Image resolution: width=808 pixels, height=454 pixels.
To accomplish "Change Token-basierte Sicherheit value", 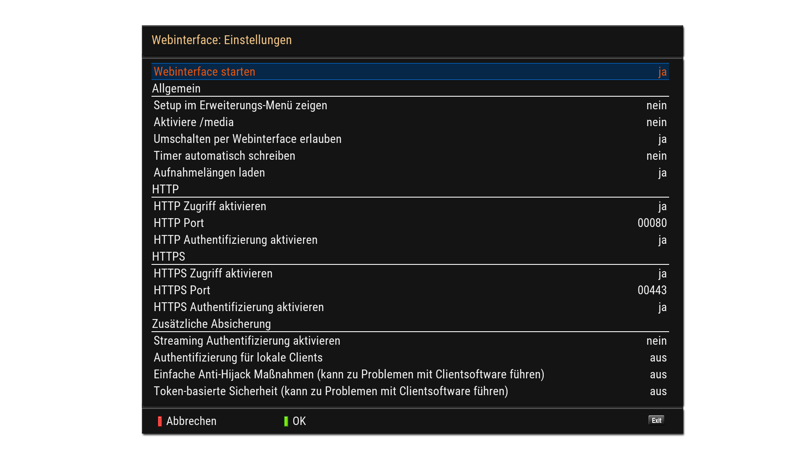I will click(x=658, y=391).
